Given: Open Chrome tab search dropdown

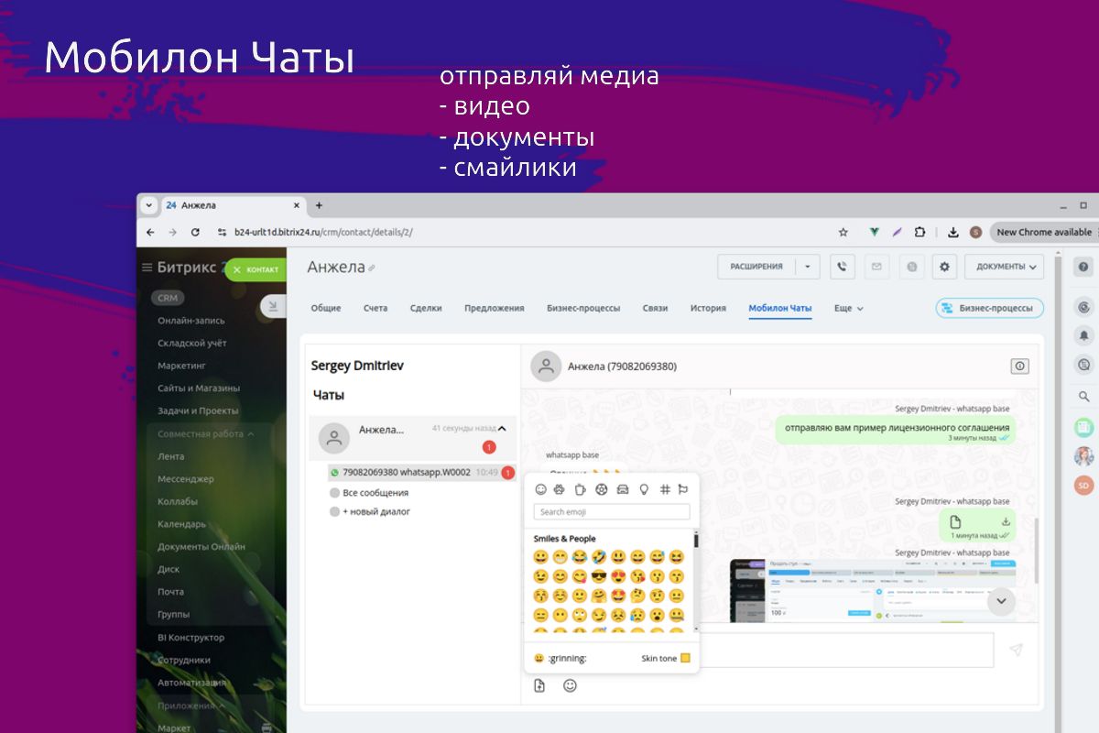Looking at the screenshot, I should coord(149,205).
